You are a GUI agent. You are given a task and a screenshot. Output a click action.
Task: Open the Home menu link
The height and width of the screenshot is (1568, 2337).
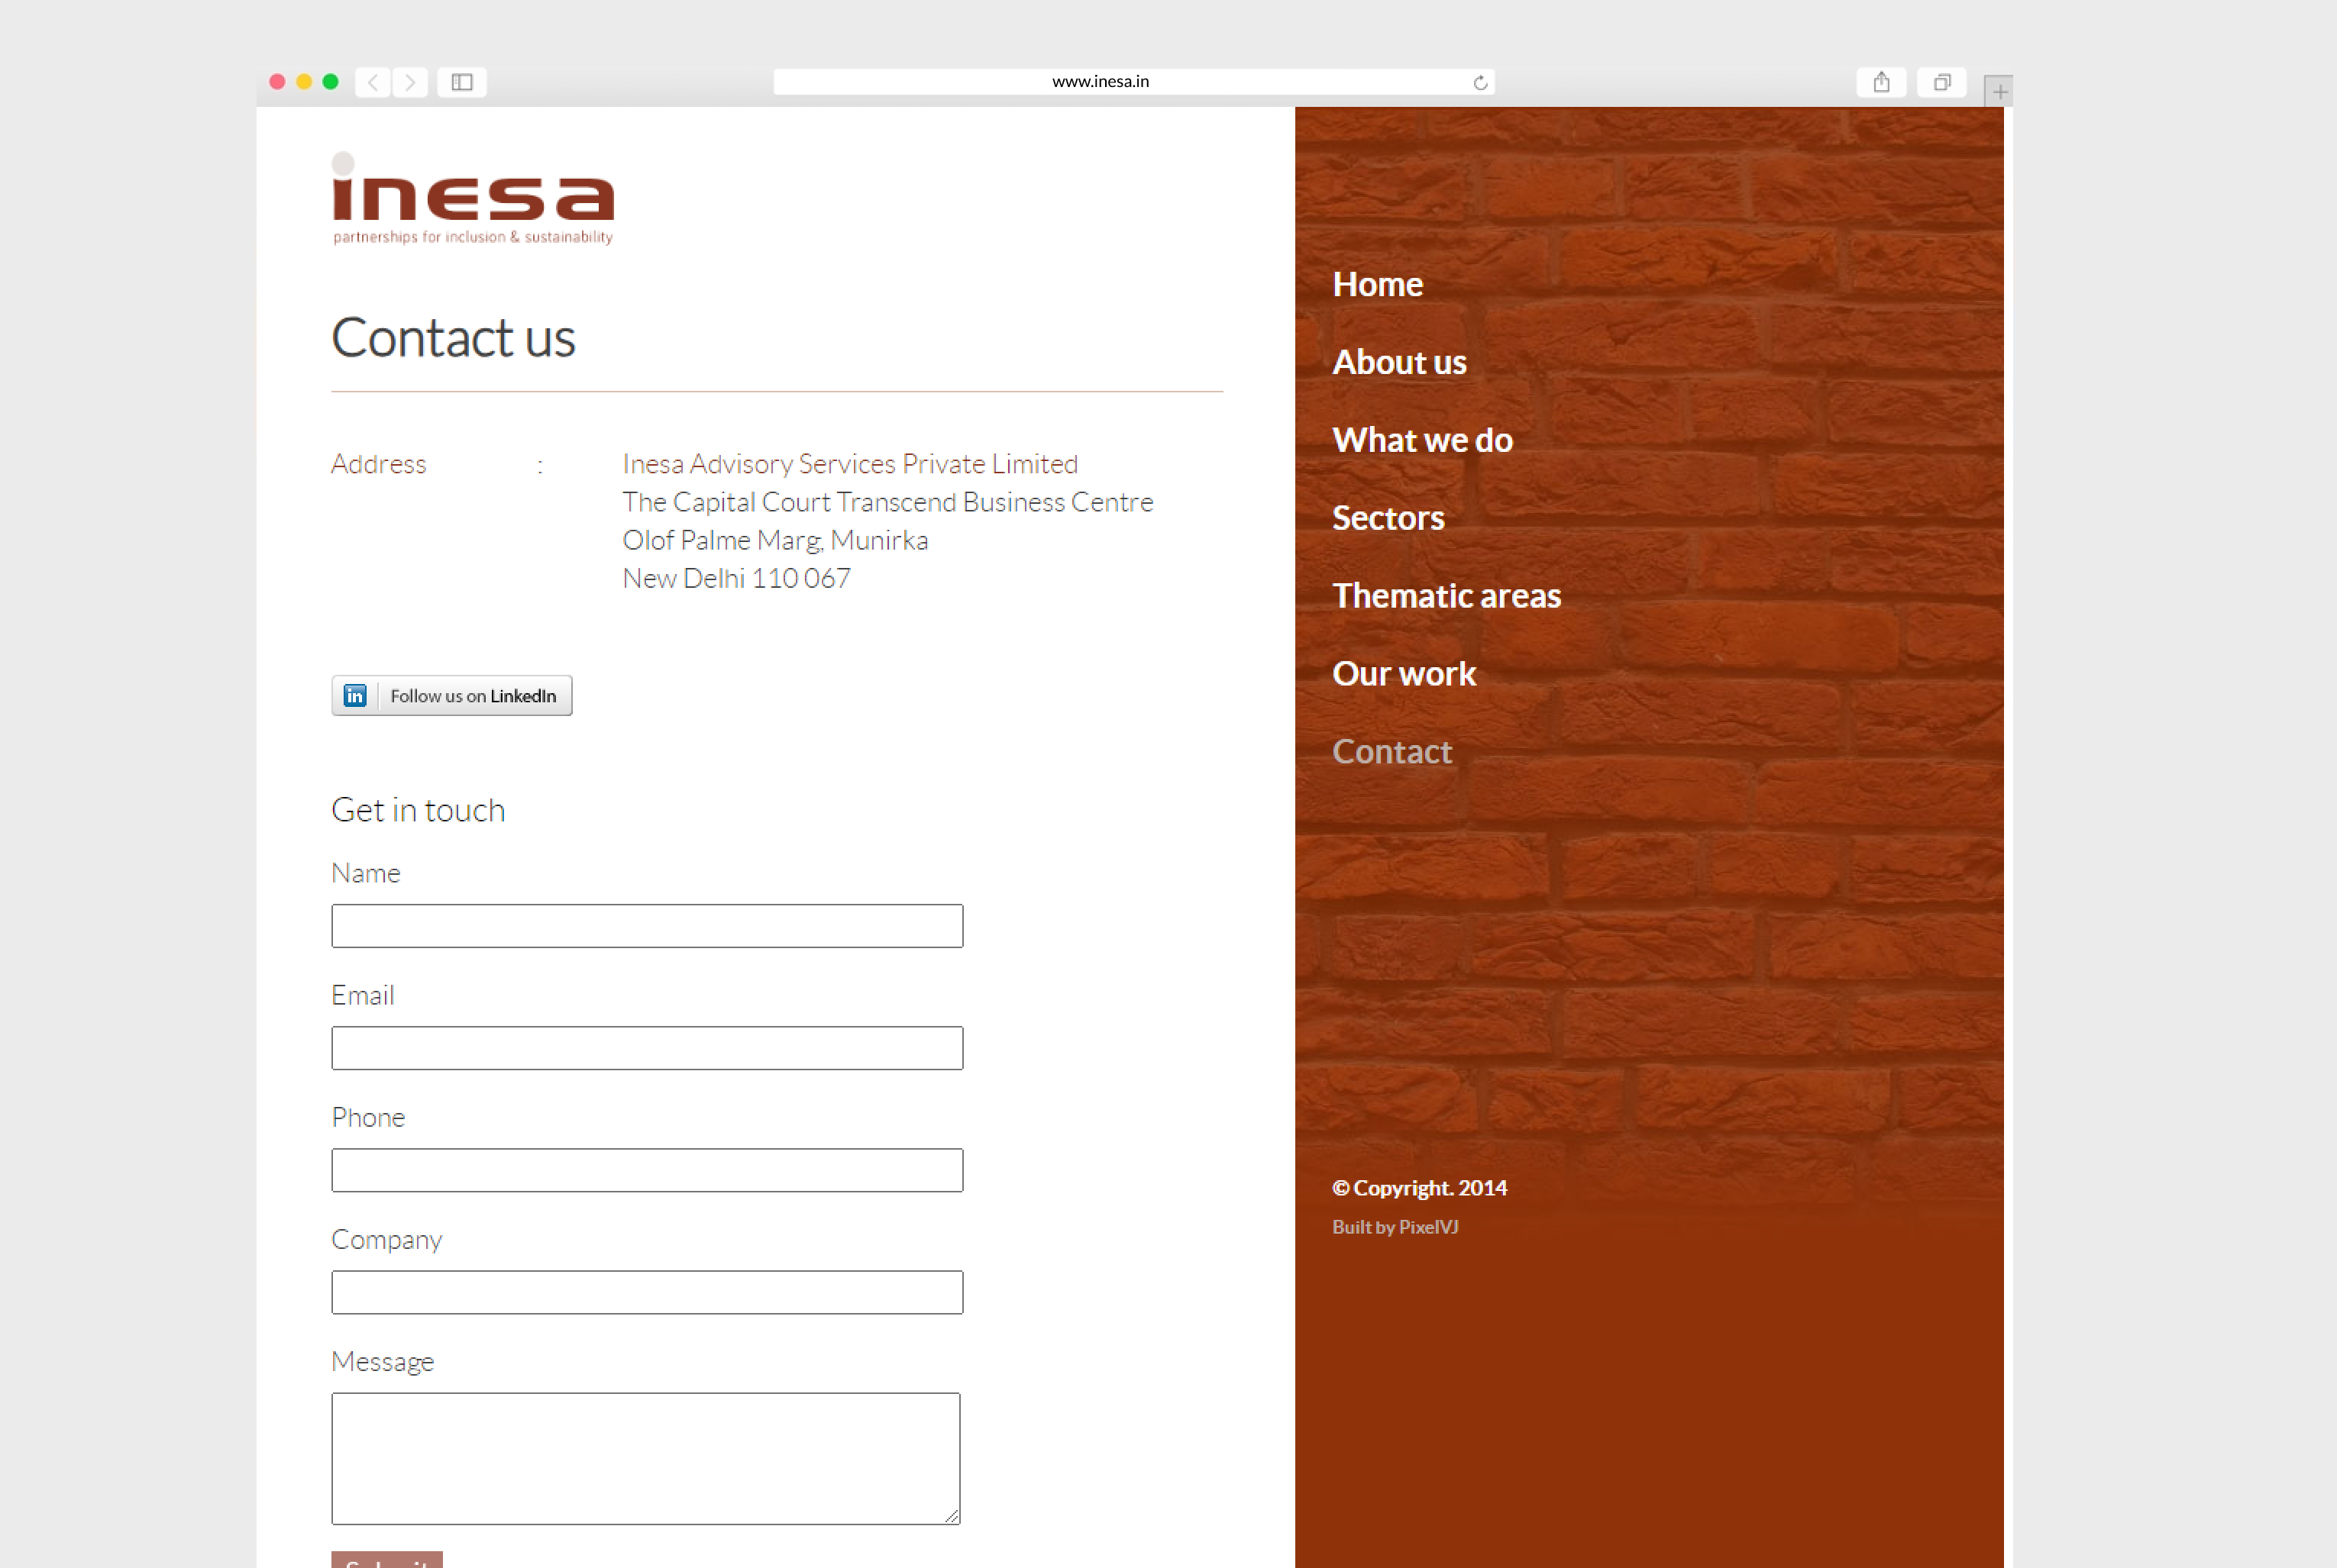[1376, 284]
